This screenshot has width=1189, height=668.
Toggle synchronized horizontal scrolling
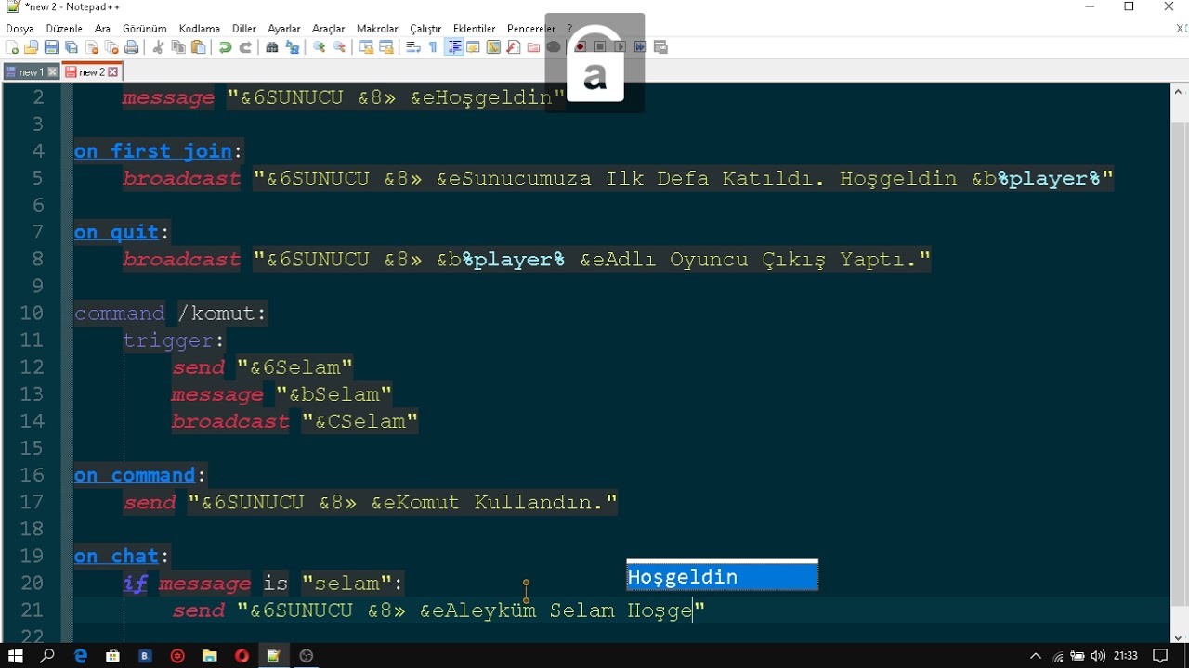(386, 47)
